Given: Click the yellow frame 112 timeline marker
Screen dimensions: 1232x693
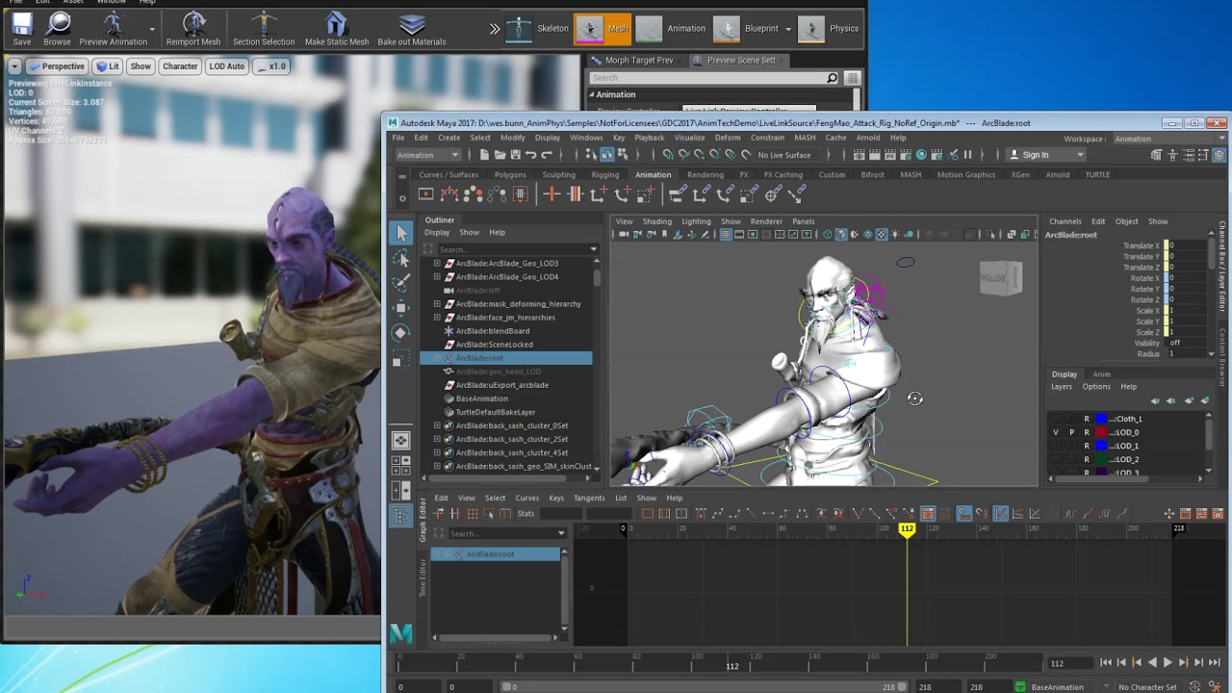Looking at the screenshot, I should [907, 528].
